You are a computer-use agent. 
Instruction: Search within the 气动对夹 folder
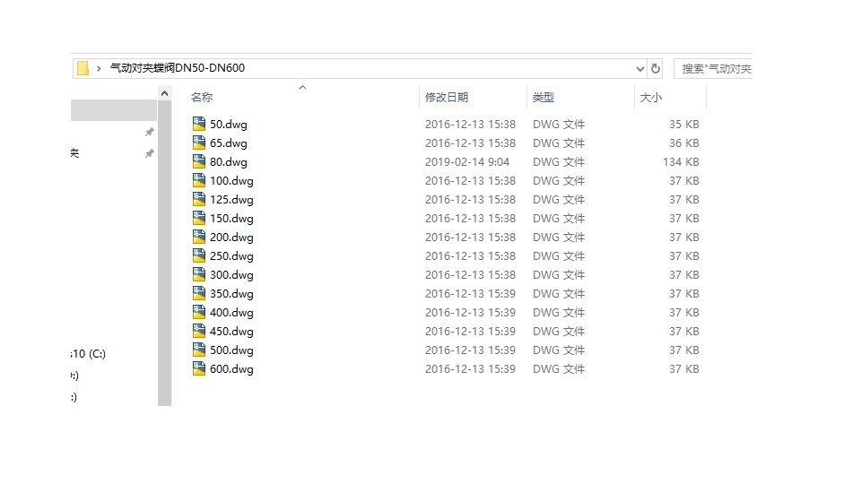pos(713,69)
